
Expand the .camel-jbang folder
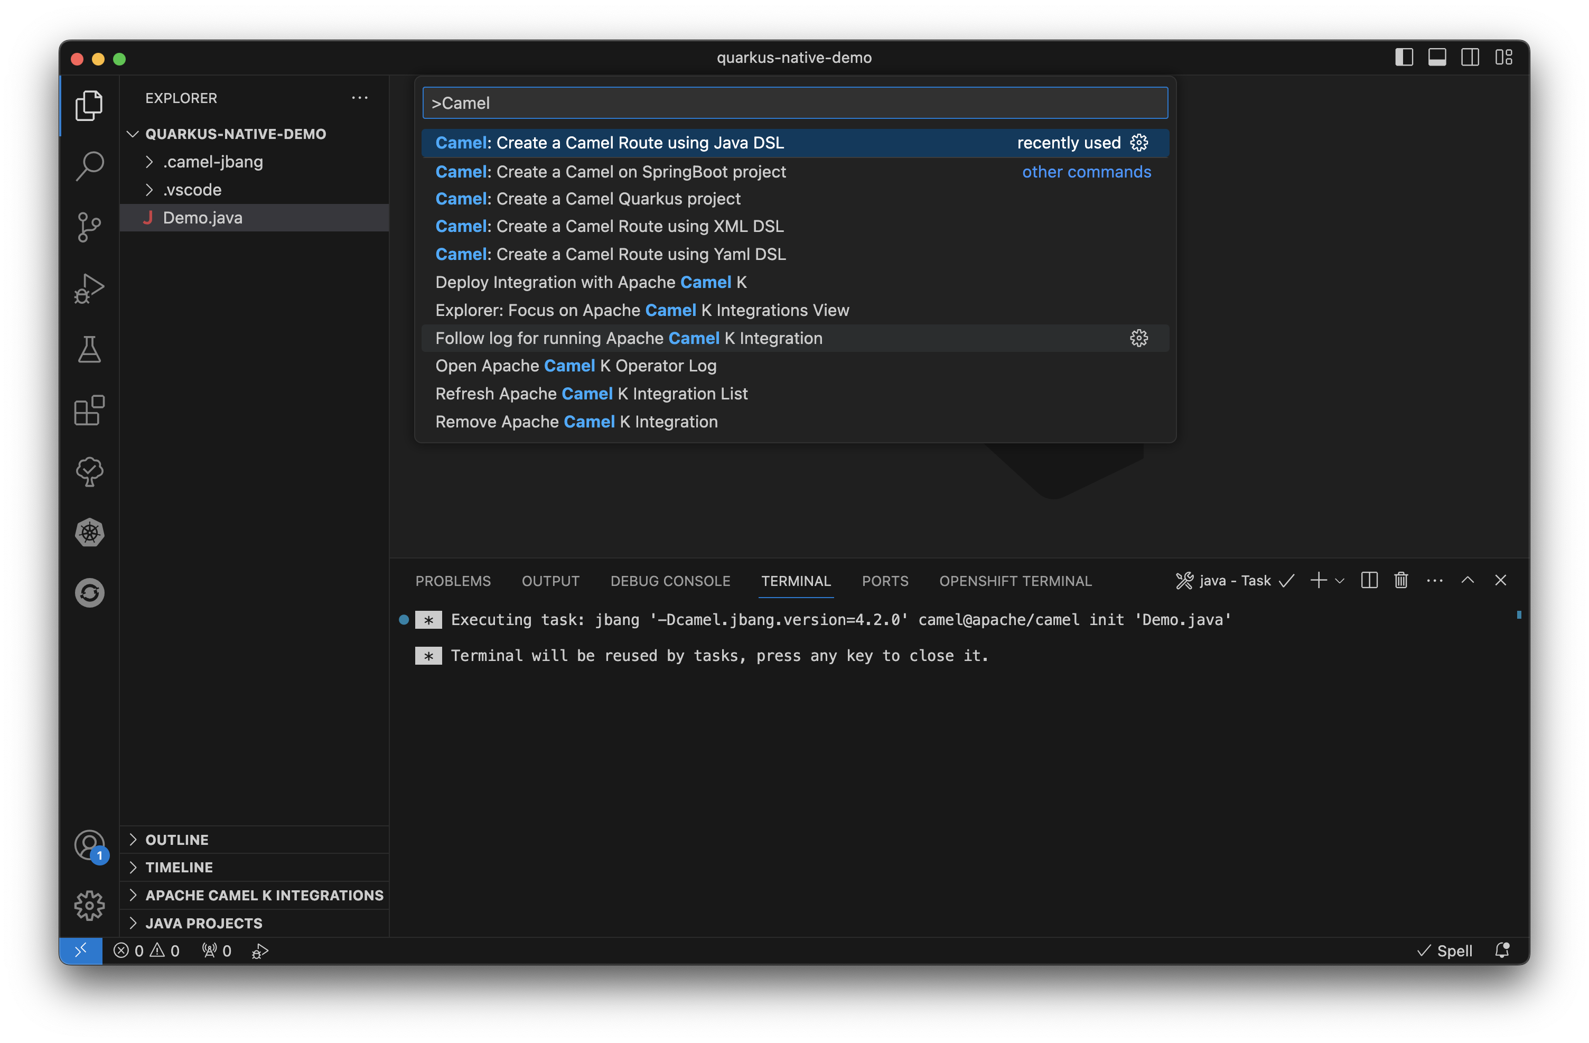[x=212, y=162]
